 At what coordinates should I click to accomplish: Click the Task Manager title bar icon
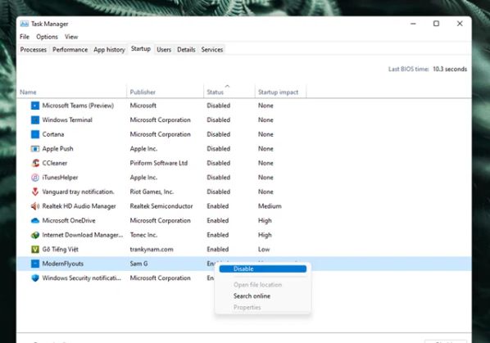tap(24, 24)
